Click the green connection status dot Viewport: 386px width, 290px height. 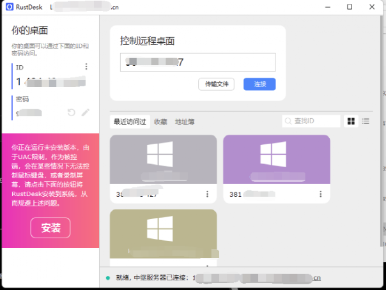(108, 278)
